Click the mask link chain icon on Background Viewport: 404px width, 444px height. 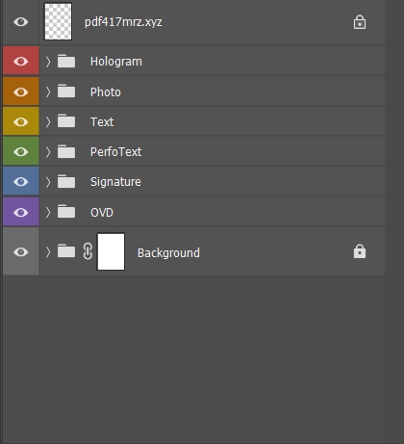coord(88,251)
